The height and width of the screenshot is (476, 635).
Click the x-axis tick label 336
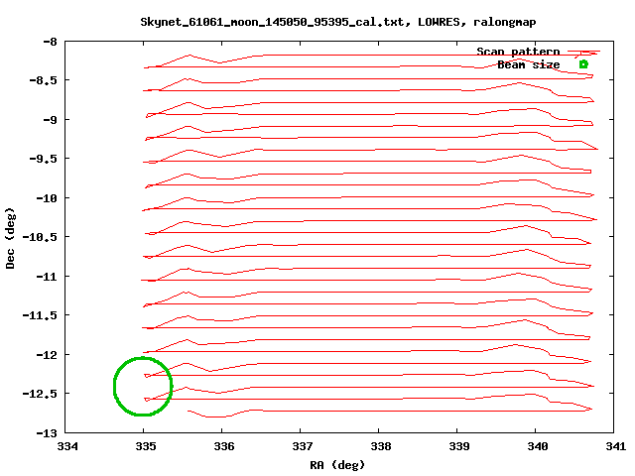(x=224, y=446)
